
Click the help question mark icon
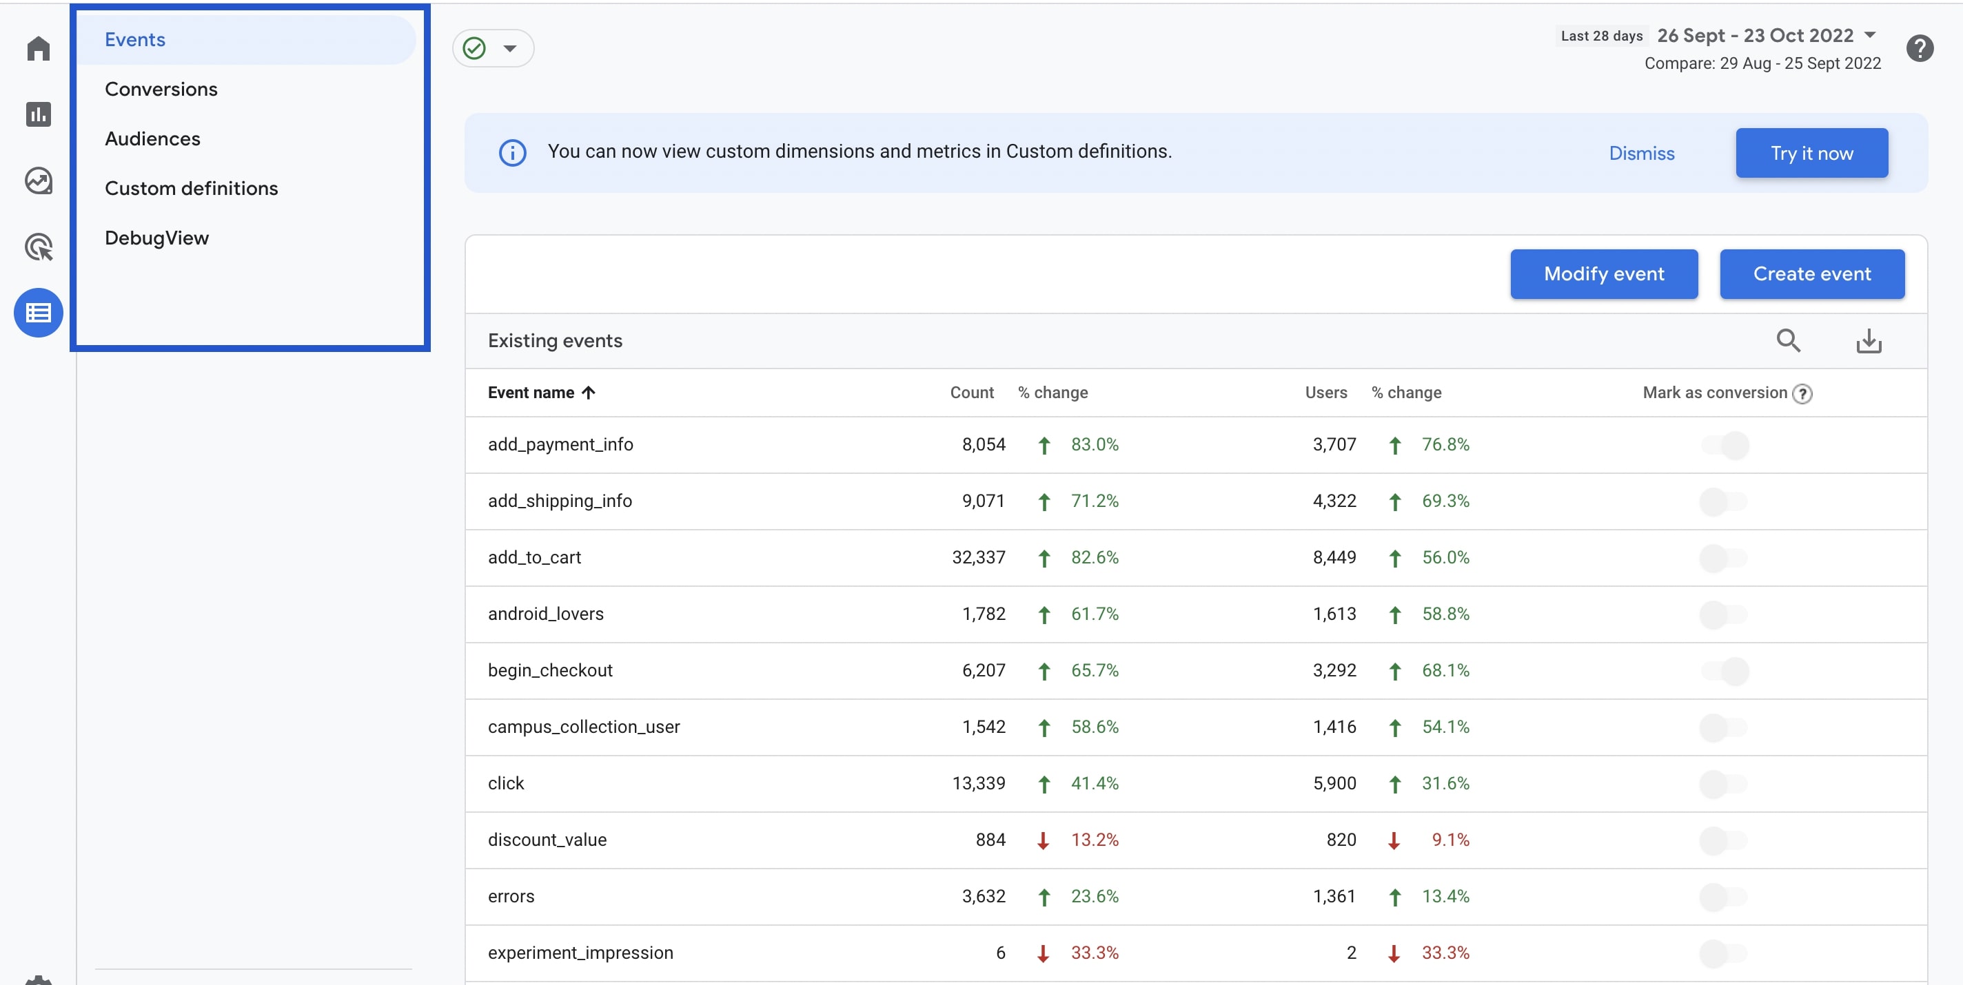(x=1920, y=49)
